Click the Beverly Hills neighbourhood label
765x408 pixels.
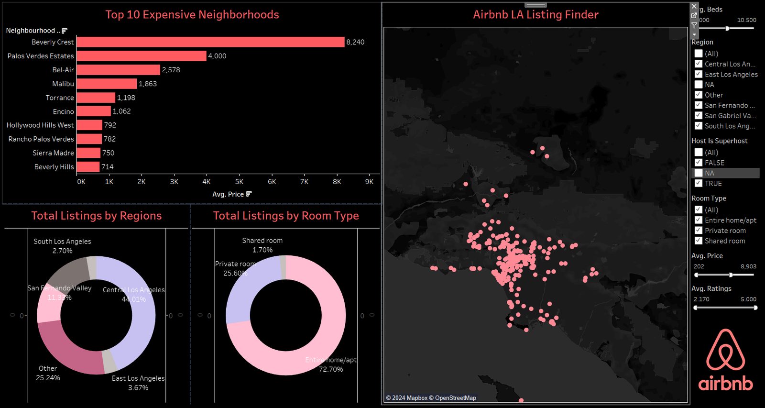54,167
